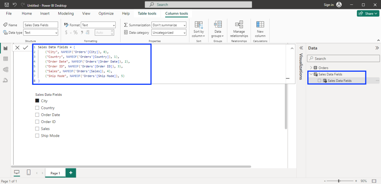Click zoom in plus button
The width and height of the screenshot is (381, 184).
click(356, 181)
